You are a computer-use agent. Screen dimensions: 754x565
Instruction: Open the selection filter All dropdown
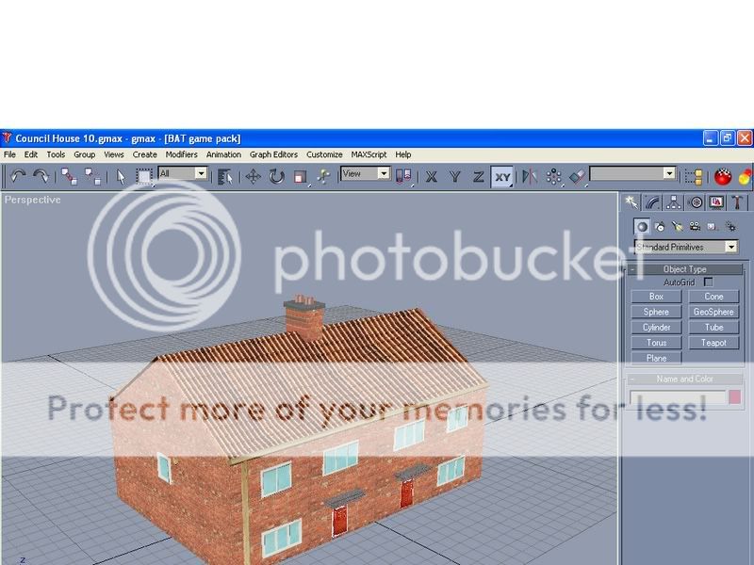pyautogui.click(x=182, y=173)
